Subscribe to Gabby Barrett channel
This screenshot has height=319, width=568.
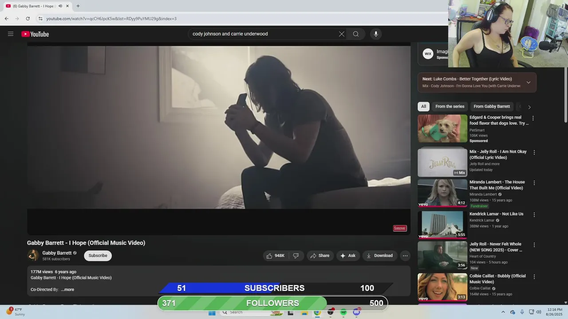click(98, 256)
